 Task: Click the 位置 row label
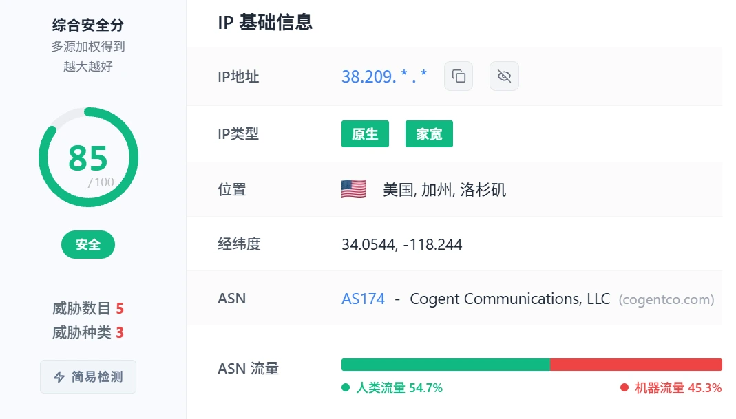232,190
